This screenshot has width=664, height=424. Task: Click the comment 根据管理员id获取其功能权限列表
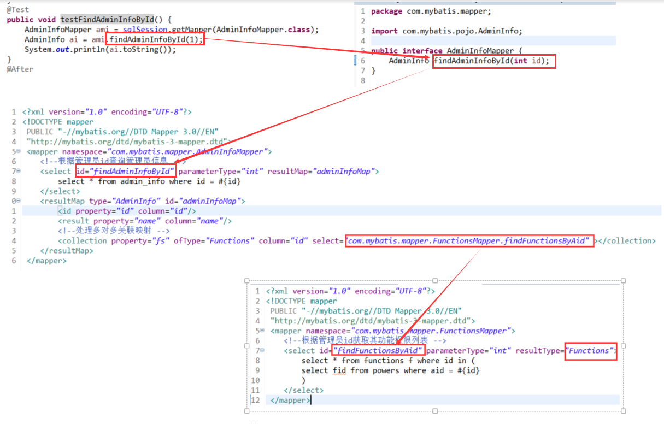pos(366,340)
